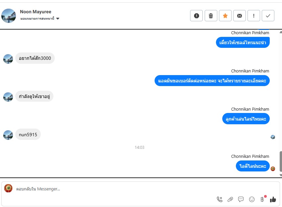Select the nun5915 message bubble
Screen dimensions: 282x207
point(28,135)
